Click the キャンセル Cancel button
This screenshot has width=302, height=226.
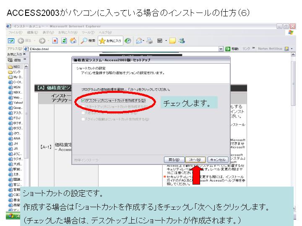pos(218,160)
